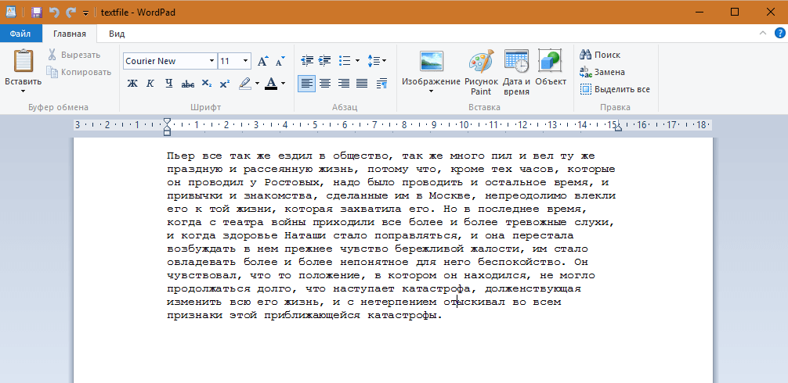Click the word "катастрофы." in the last line
788x383 pixels.
[x=405, y=316]
